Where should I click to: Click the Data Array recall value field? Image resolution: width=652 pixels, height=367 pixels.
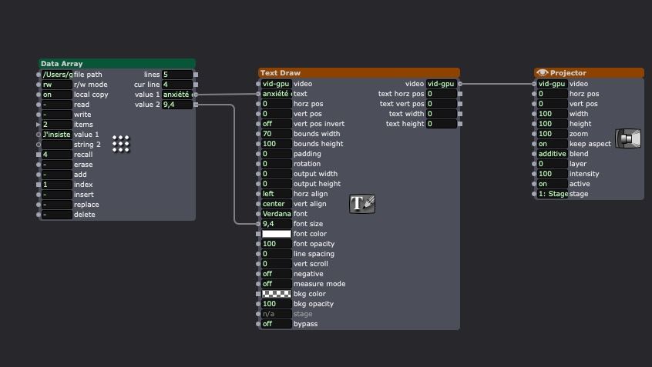click(x=56, y=155)
